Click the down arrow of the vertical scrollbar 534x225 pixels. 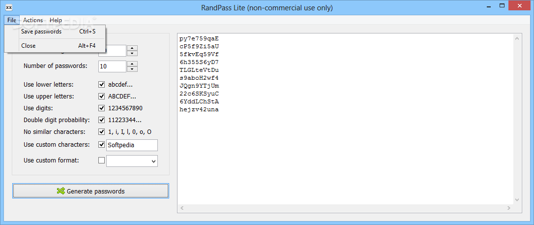pos(517,200)
